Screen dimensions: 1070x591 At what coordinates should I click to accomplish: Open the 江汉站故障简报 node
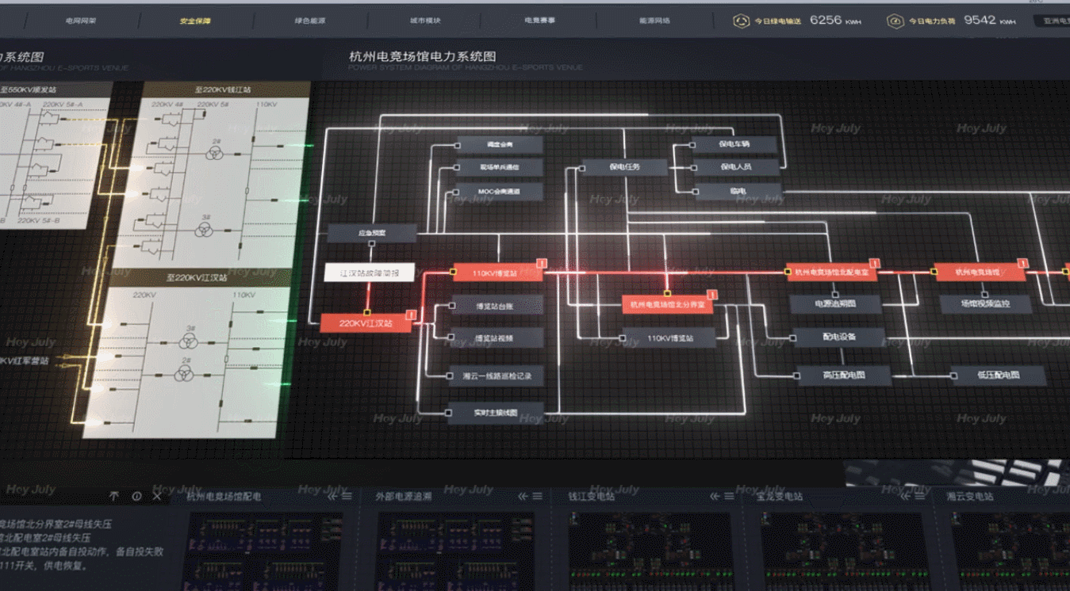click(370, 273)
